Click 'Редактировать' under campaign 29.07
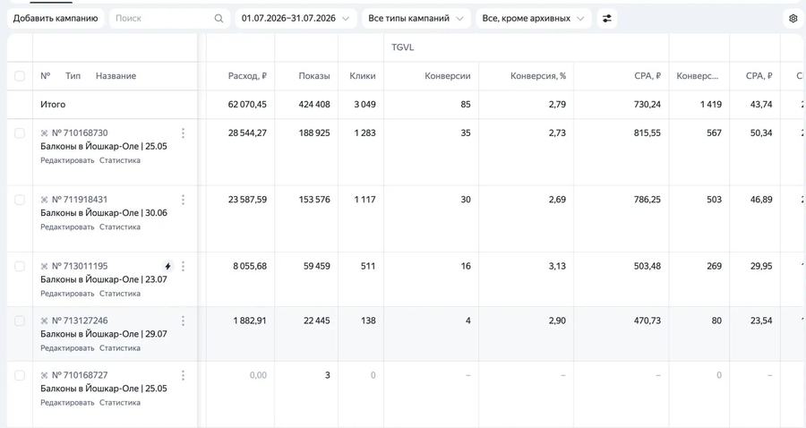This screenshot has width=806, height=428. [67, 348]
